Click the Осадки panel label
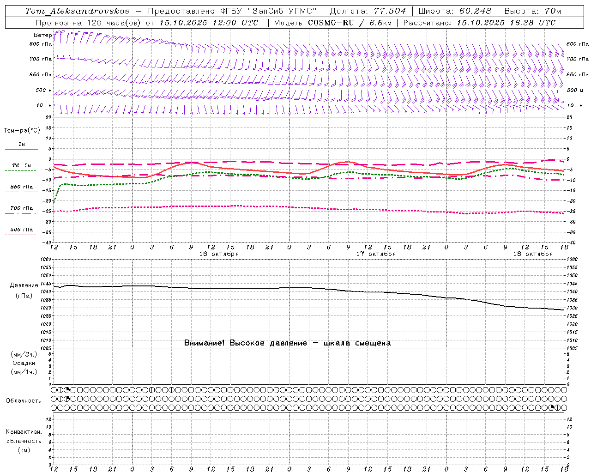 click(24, 363)
